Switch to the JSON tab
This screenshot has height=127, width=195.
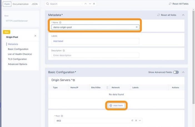[x=34, y=4]
